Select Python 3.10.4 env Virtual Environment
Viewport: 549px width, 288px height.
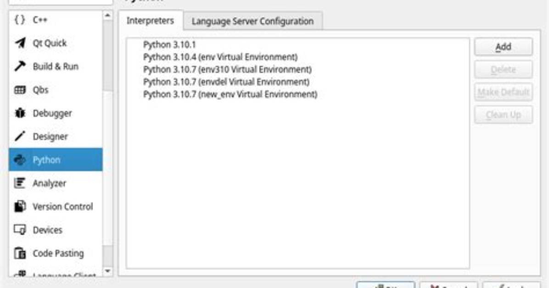220,57
